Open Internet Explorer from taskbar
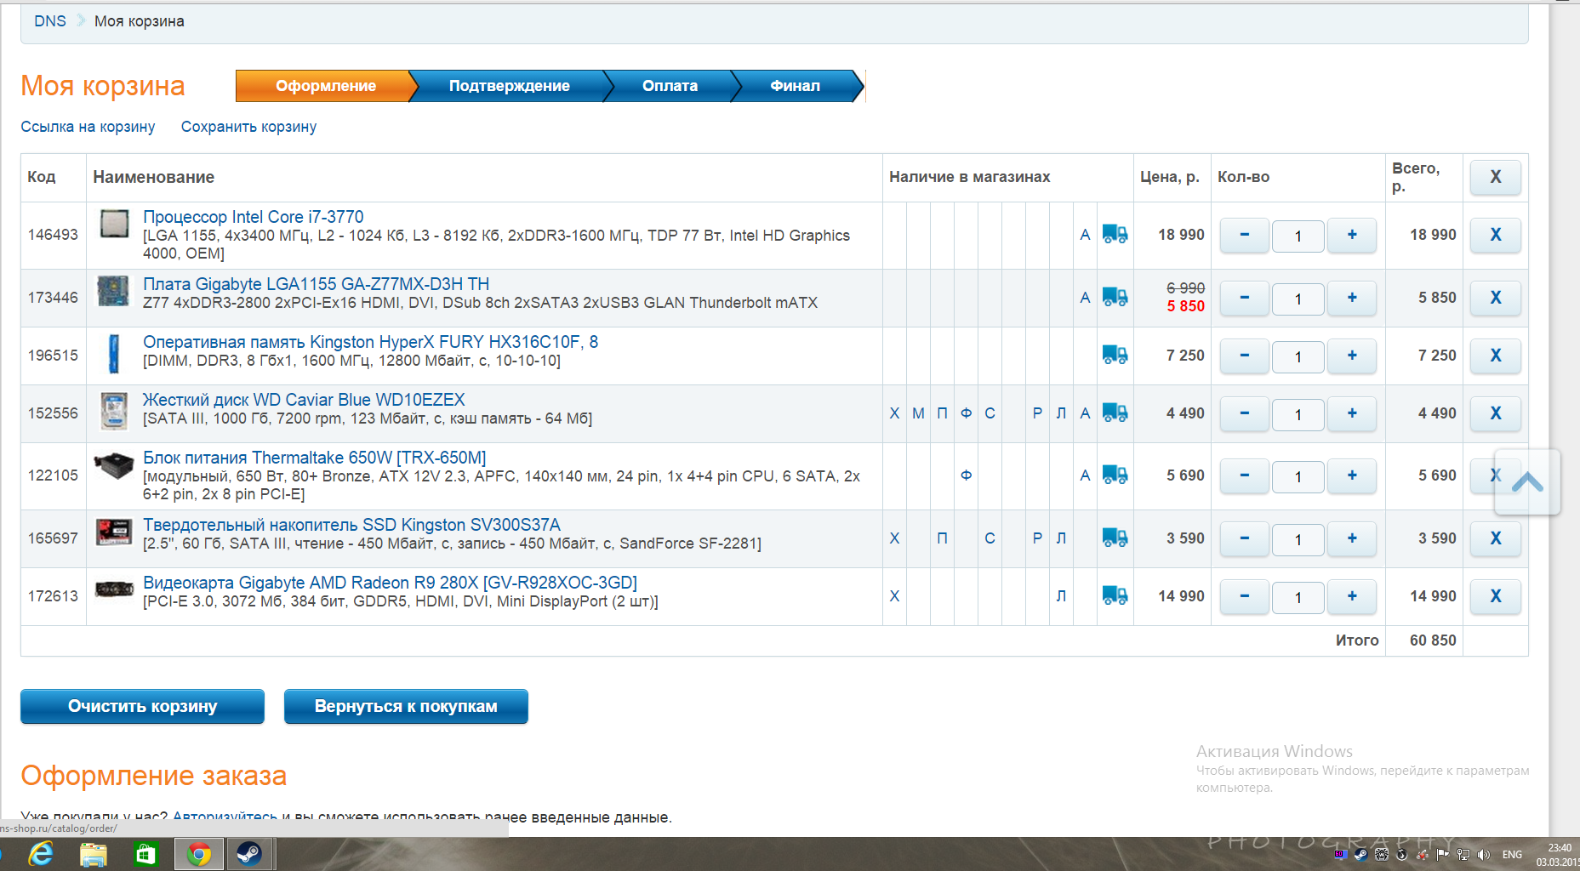The image size is (1580, 871). [x=40, y=854]
